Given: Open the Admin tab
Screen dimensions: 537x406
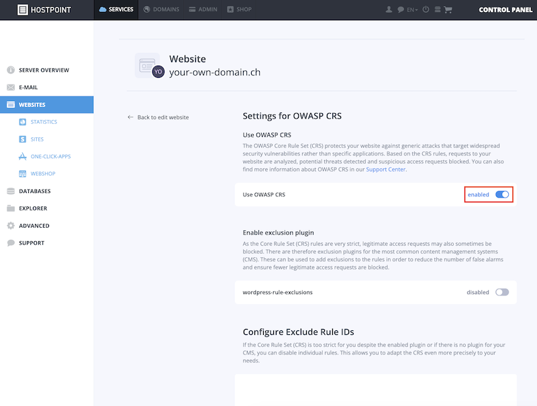Looking at the screenshot, I should (x=203, y=9).
